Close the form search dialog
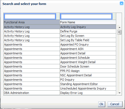 coord(121,4)
